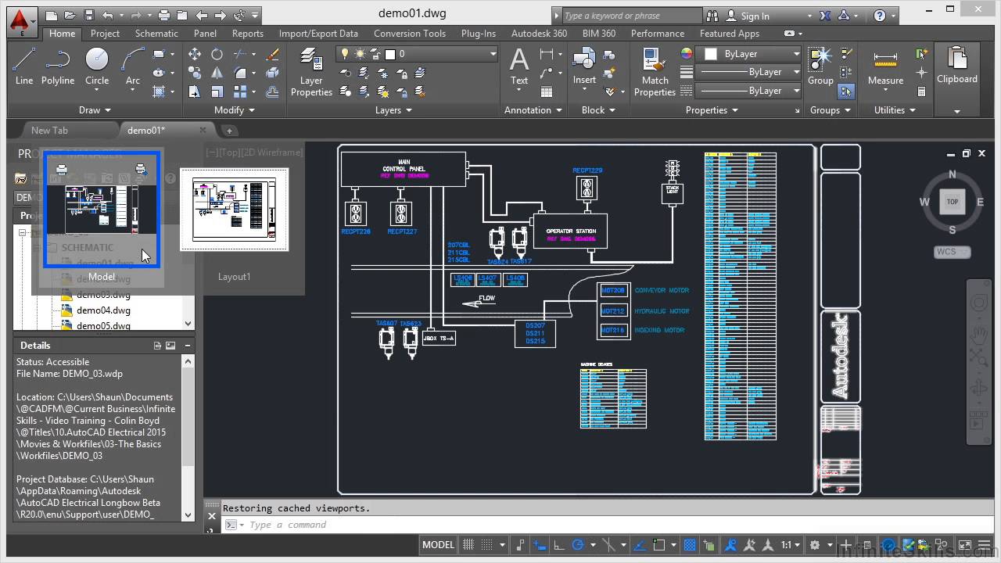The height and width of the screenshot is (563, 1001).
Task: Insert a Table from Annotation panel
Action: (x=546, y=91)
